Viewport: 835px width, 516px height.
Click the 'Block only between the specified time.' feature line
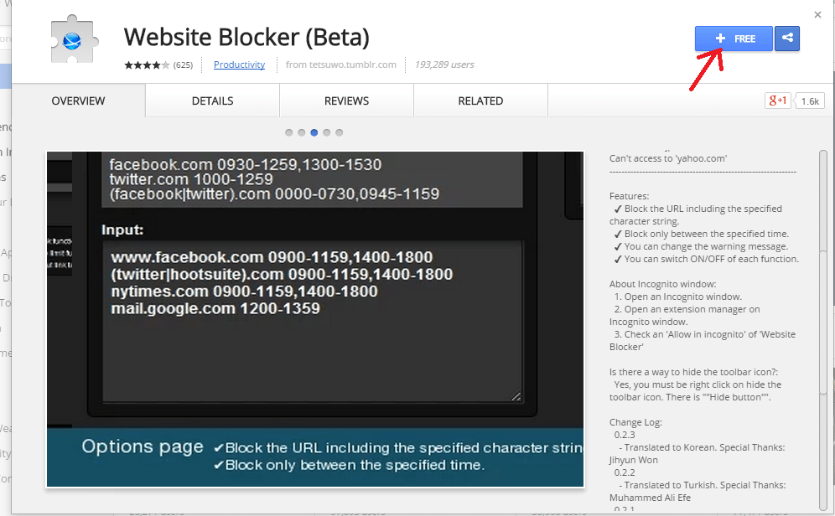(702, 234)
